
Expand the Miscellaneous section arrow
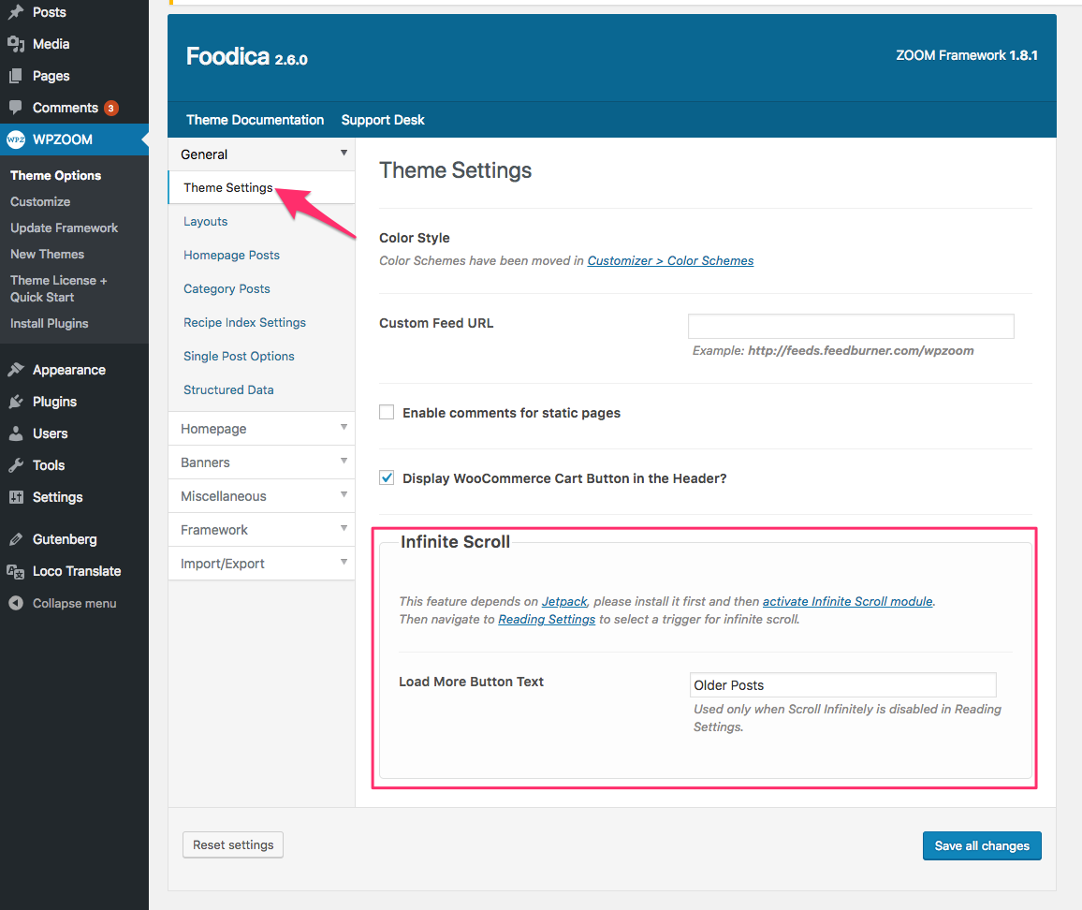click(x=344, y=494)
